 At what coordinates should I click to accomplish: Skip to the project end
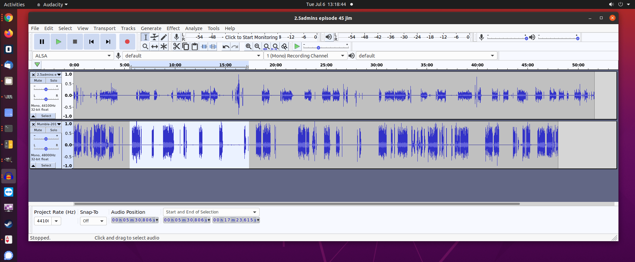[108, 42]
